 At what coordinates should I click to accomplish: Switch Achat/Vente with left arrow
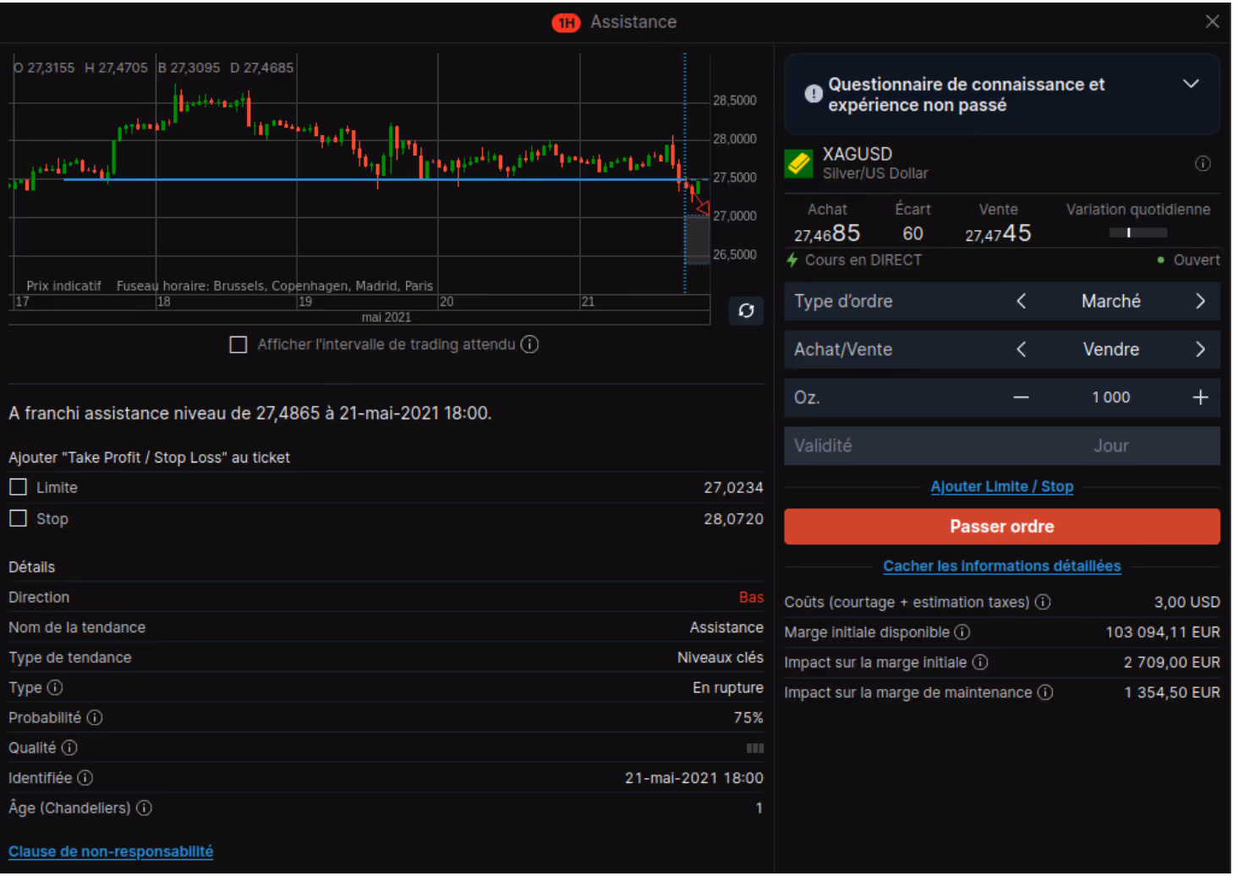click(x=1022, y=350)
